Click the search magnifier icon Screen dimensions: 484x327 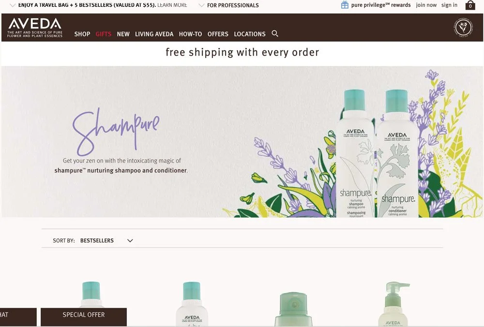[x=275, y=34]
